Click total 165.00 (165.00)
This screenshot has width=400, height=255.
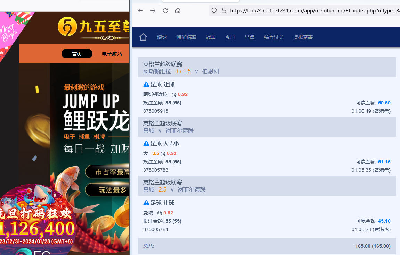[x=373, y=246]
